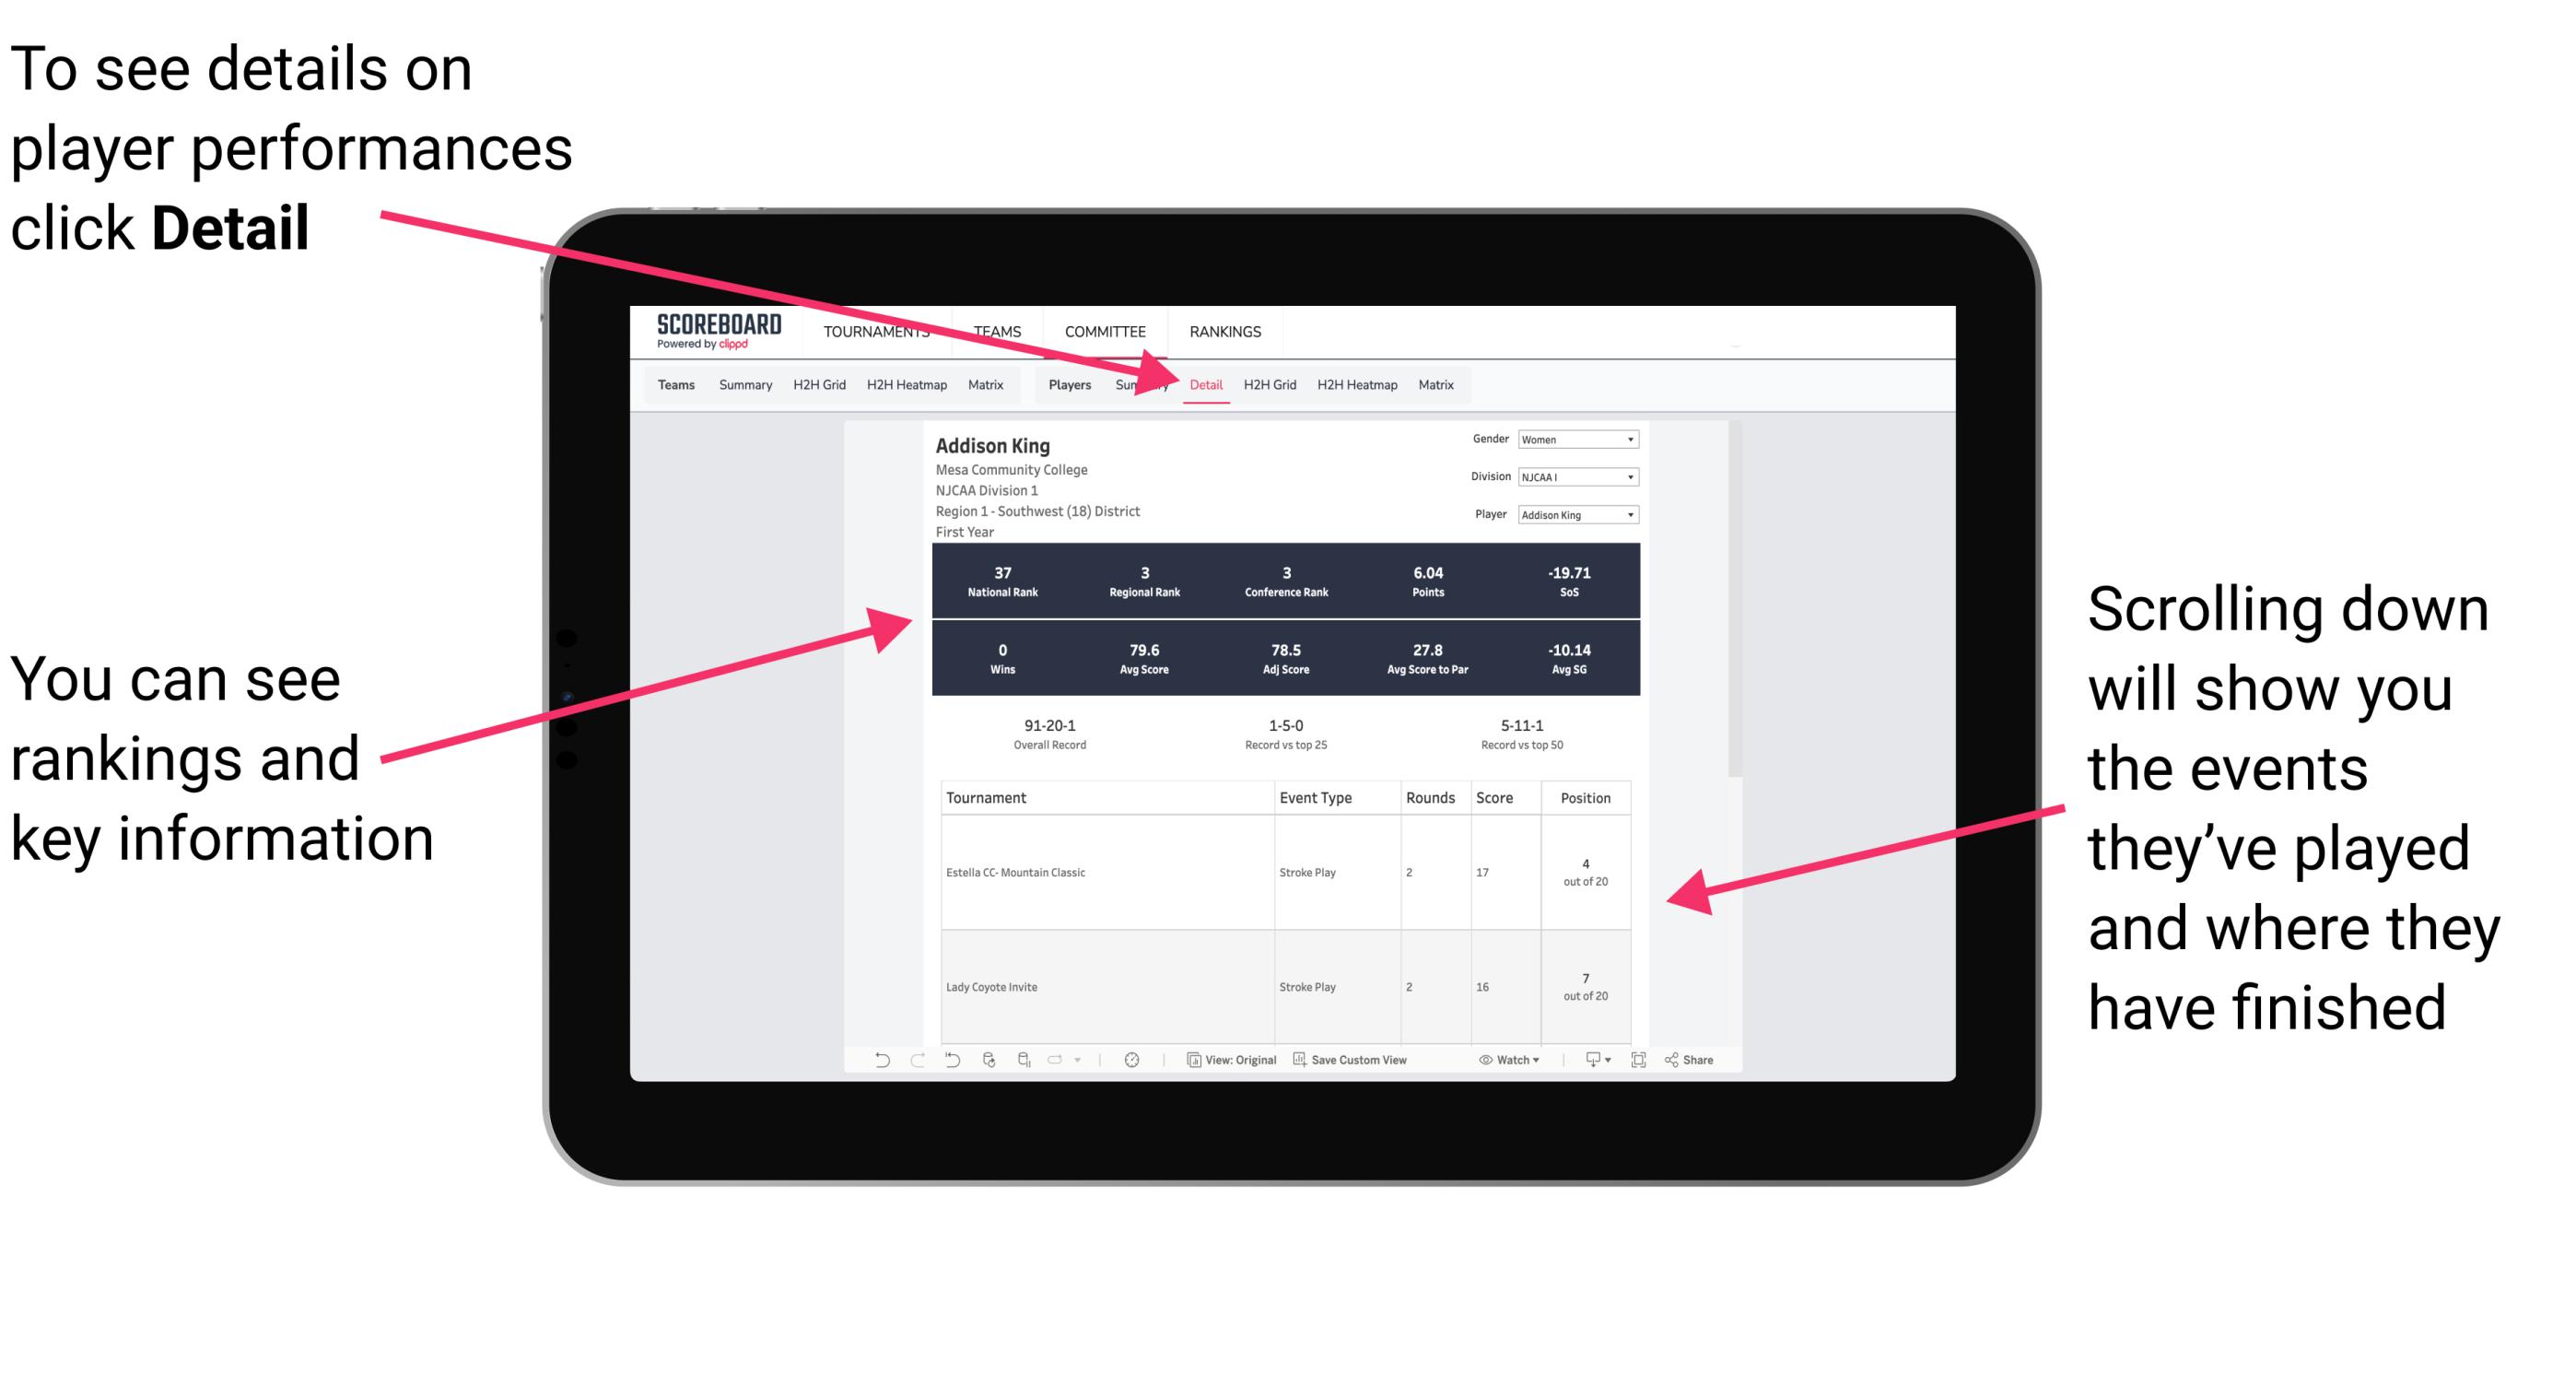Image resolution: width=2576 pixels, height=1386 pixels.
Task: Navigate to the Players tab
Action: [x=1066, y=382]
